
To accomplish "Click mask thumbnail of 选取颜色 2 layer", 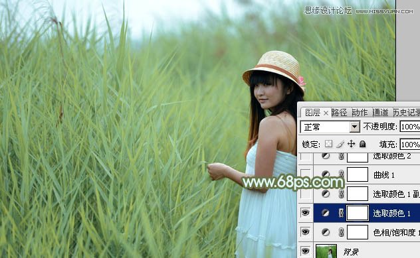I will 358,157.
